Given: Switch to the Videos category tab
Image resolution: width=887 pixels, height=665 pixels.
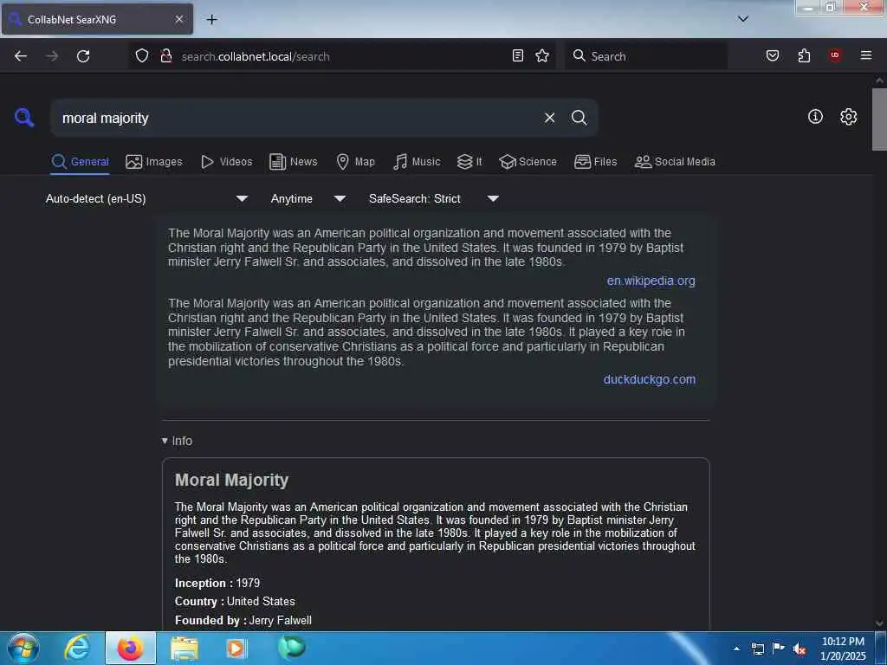Looking at the screenshot, I should tap(226, 162).
